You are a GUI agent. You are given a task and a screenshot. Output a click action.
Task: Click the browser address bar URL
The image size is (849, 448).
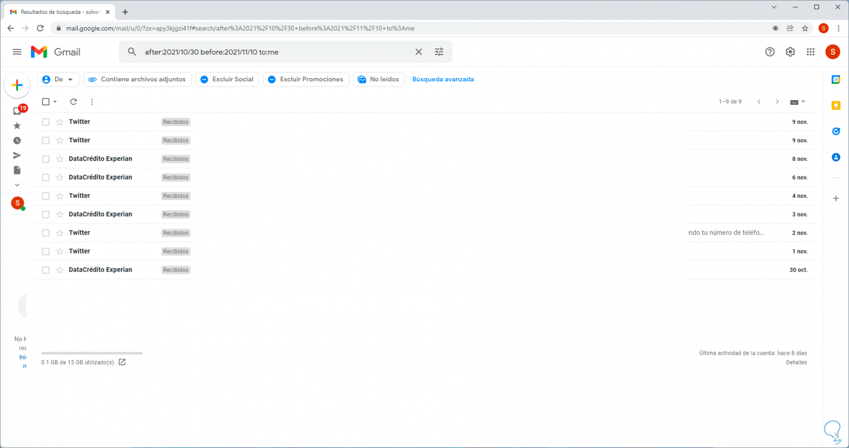coord(240,28)
